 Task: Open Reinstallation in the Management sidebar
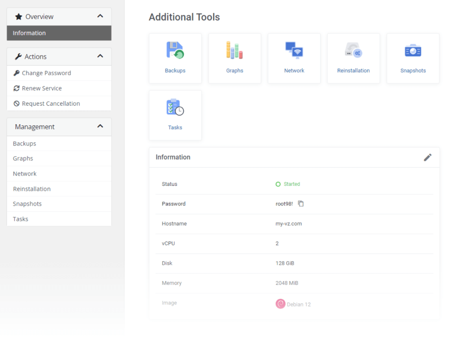coord(59,189)
